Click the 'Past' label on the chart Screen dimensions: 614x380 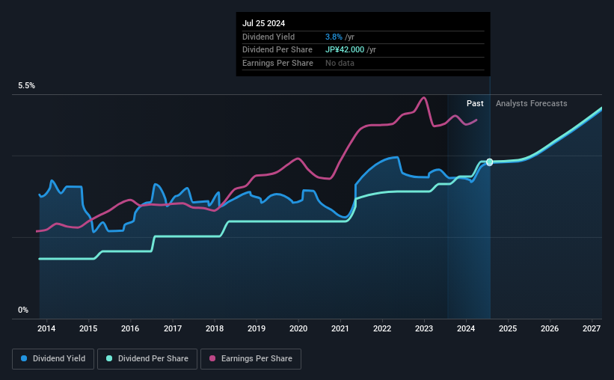475,103
